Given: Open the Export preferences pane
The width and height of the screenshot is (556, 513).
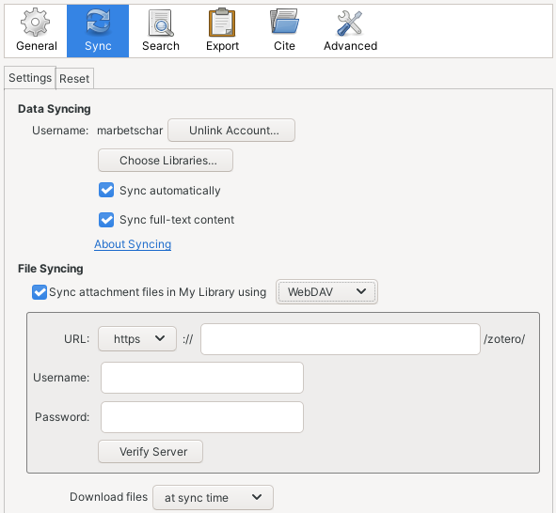Looking at the screenshot, I should pyautogui.click(x=222, y=31).
